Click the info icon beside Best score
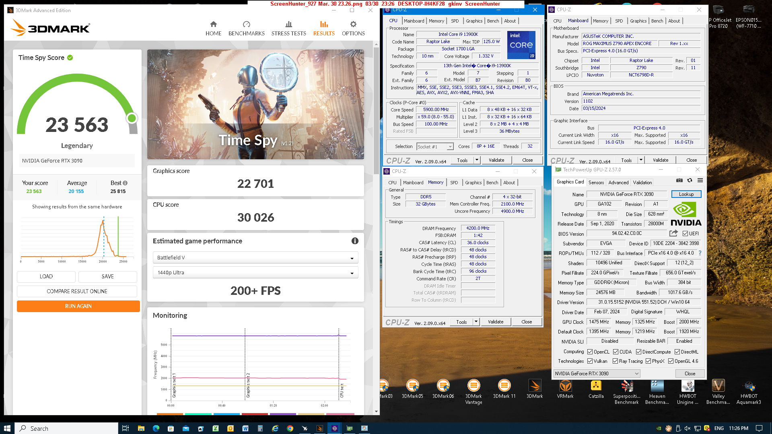The image size is (772, 434). pos(125,183)
